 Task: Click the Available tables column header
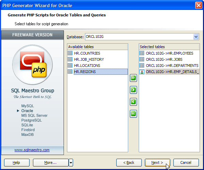pos(97,47)
